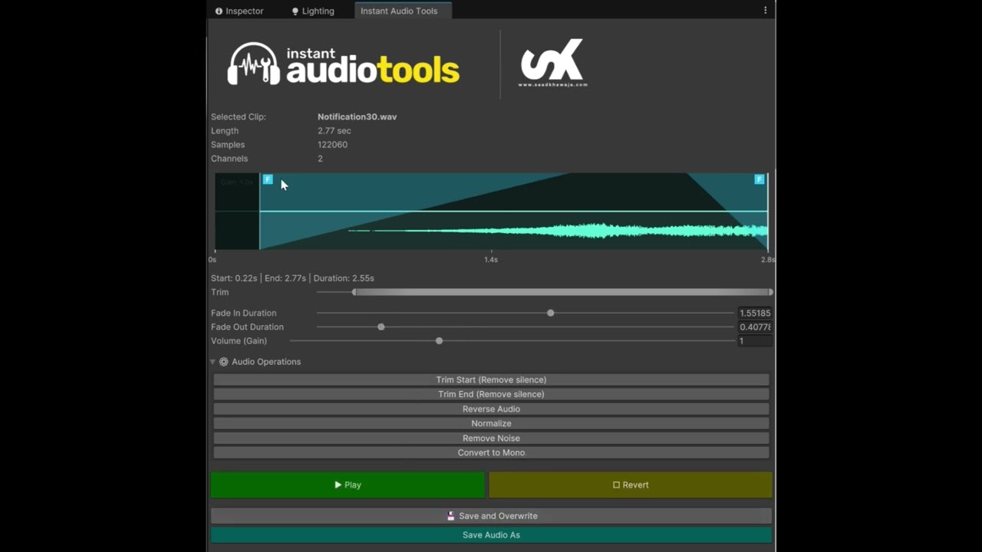
Task: Click the Instant Audio Tools headphone logo
Action: click(344, 64)
